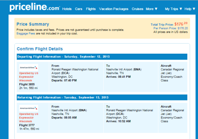The width and height of the screenshot is (198, 139).
Task: Click the Returning Flight Information header bar
Action: tap(102, 98)
